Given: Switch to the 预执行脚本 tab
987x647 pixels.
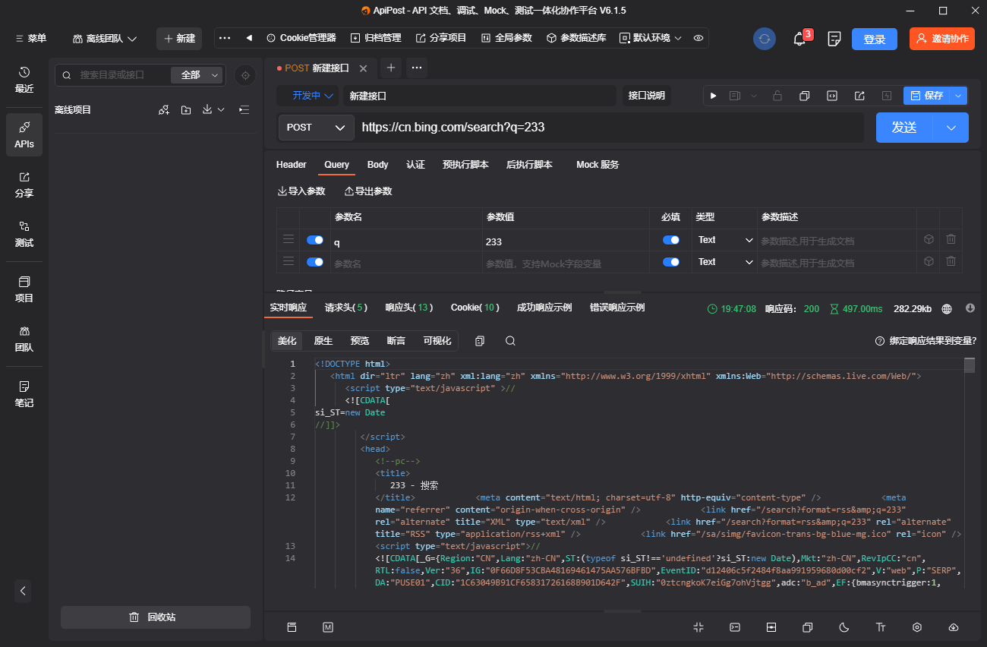Looking at the screenshot, I should click(x=465, y=165).
